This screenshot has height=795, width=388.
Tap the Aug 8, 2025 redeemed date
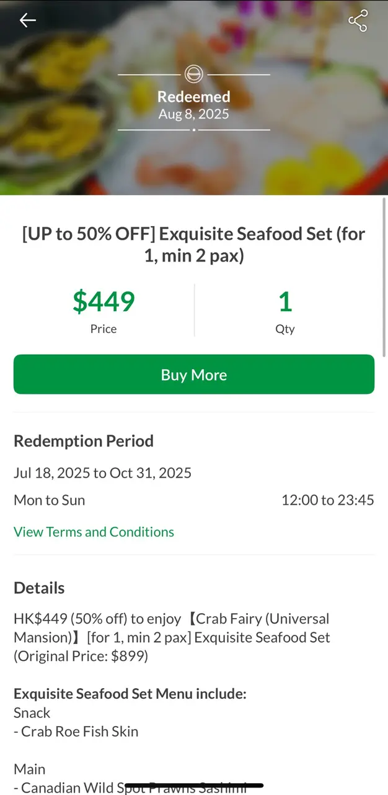(x=193, y=114)
